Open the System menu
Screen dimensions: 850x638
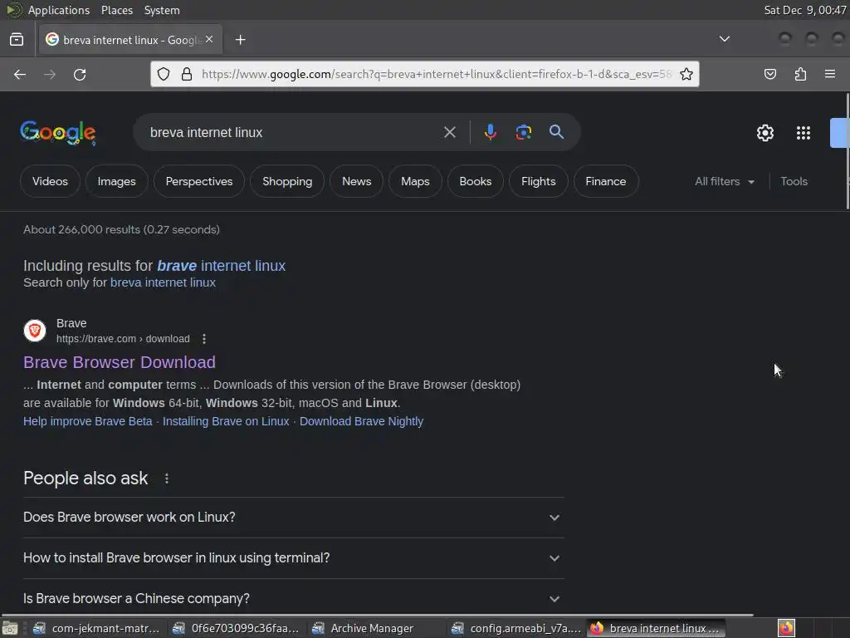[162, 10]
